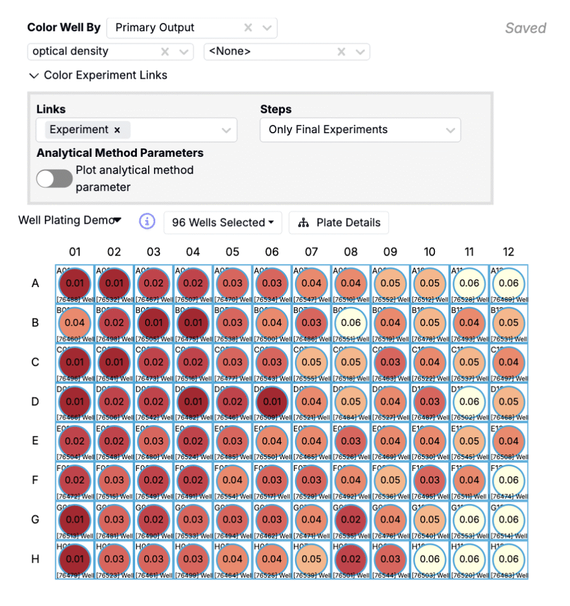Screen dimensions: 570x606
Task: Click well A01 with value 0.01
Action: coord(75,283)
